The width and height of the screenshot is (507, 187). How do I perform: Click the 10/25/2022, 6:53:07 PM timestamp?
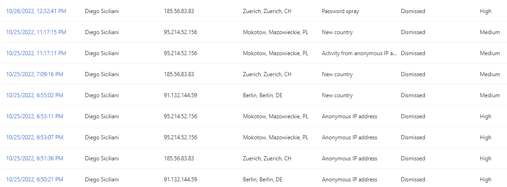34,137
